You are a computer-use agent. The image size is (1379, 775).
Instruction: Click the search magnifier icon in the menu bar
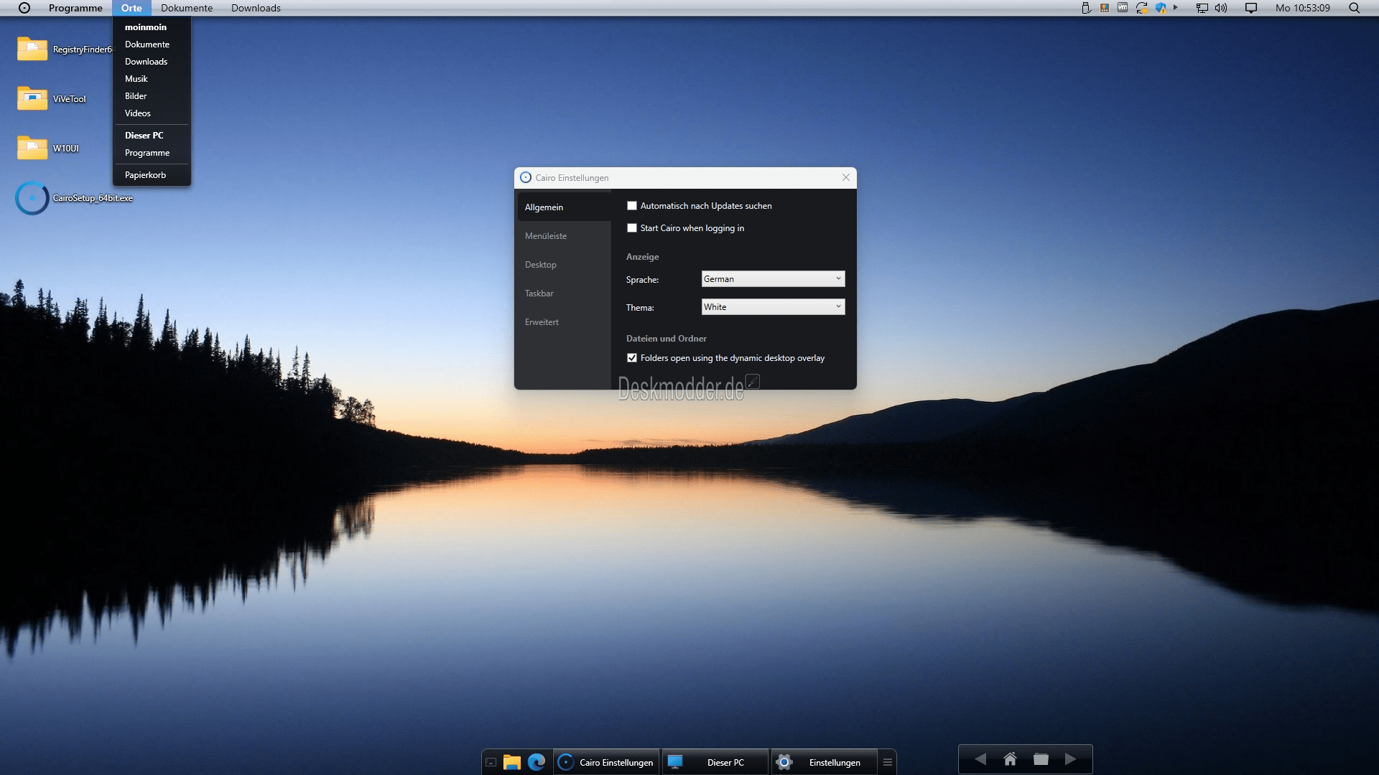(x=1354, y=8)
